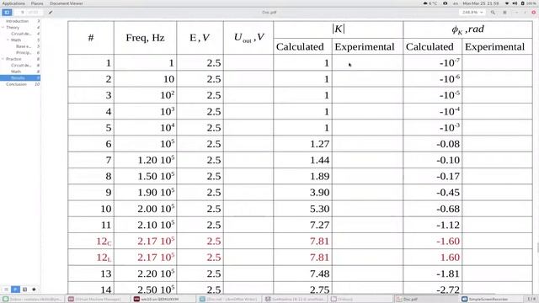
Task: Open the network status indicator
Action: [507, 3]
